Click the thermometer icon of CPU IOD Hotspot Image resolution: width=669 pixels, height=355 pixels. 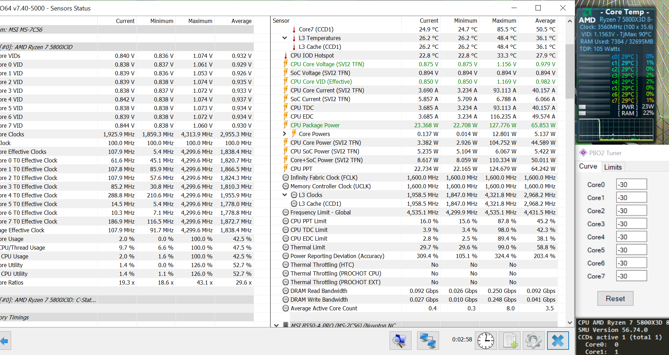(286, 55)
